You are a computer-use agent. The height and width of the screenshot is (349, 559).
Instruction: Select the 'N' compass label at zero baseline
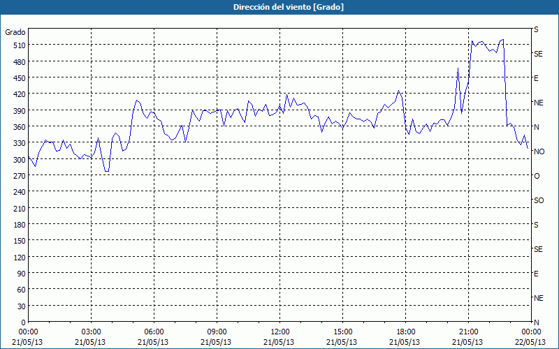[x=537, y=322]
